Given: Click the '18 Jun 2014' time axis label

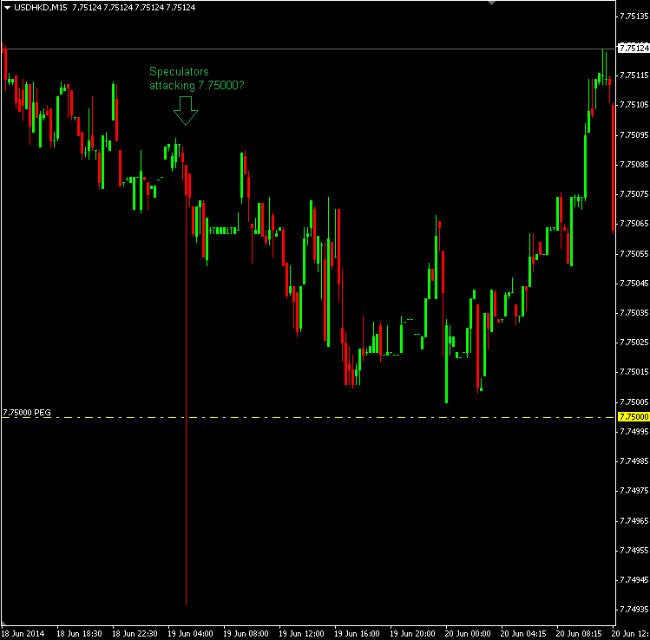Looking at the screenshot, I should click(23, 633).
